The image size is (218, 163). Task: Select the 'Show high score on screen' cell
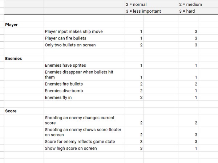(x=84, y=148)
